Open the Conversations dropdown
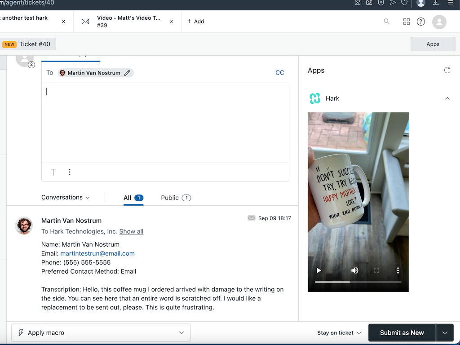This screenshot has width=460, height=345. 66,197
